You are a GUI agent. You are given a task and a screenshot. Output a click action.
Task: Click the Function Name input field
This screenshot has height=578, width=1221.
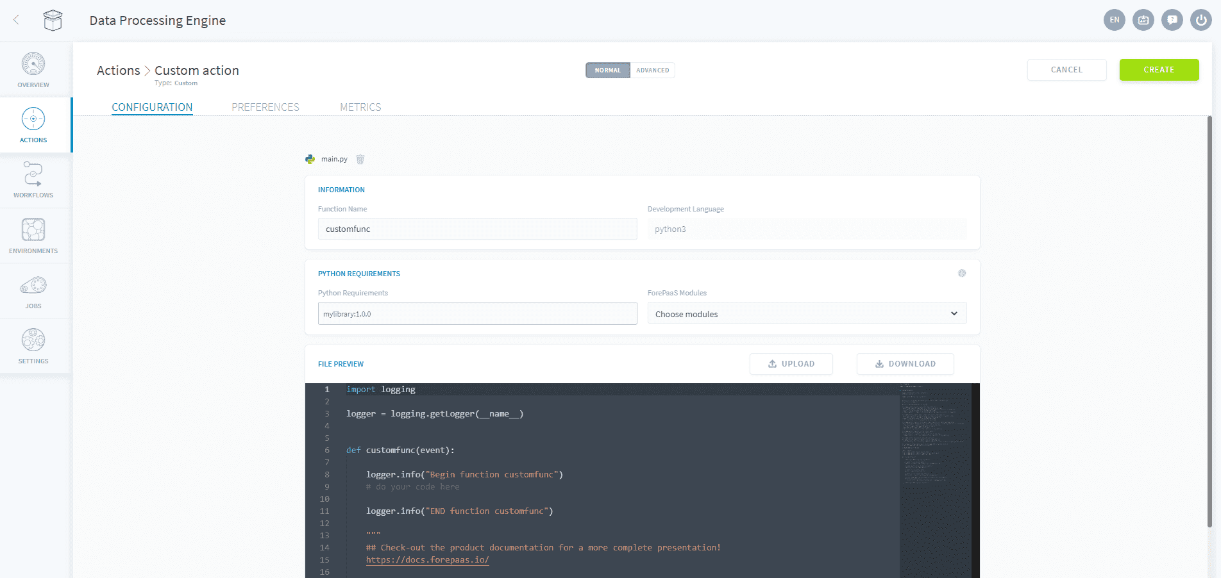click(x=478, y=229)
